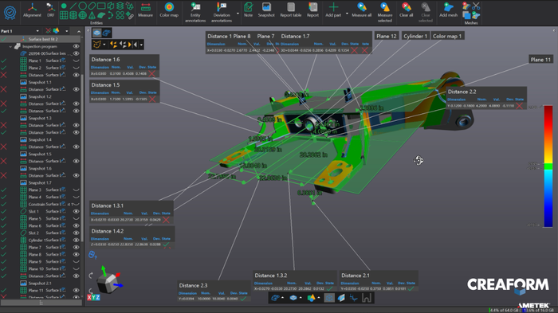
Task: Create a point entity
Action: point(64,6)
